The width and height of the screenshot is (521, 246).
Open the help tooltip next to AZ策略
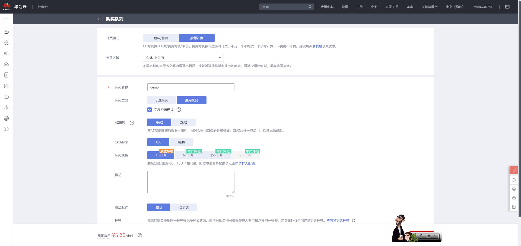click(x=132, y=123)
